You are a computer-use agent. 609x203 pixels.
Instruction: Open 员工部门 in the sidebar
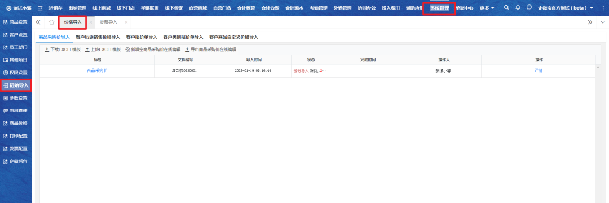click(16, 47)
